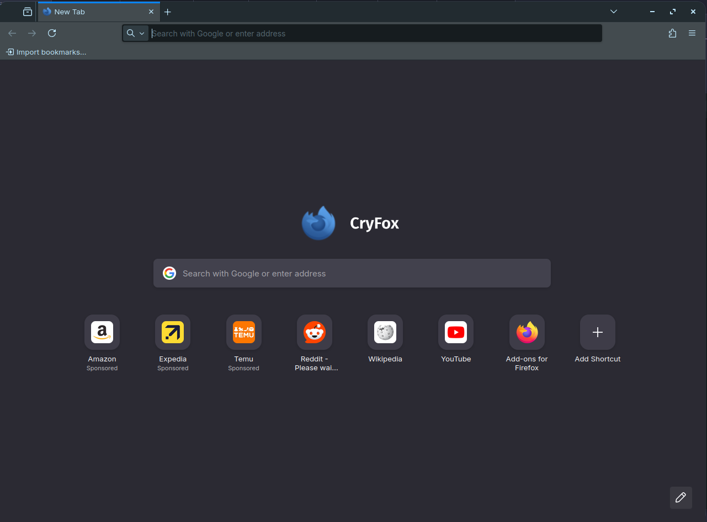Open the Temu sponsored shortcut tile

(243, 332)
